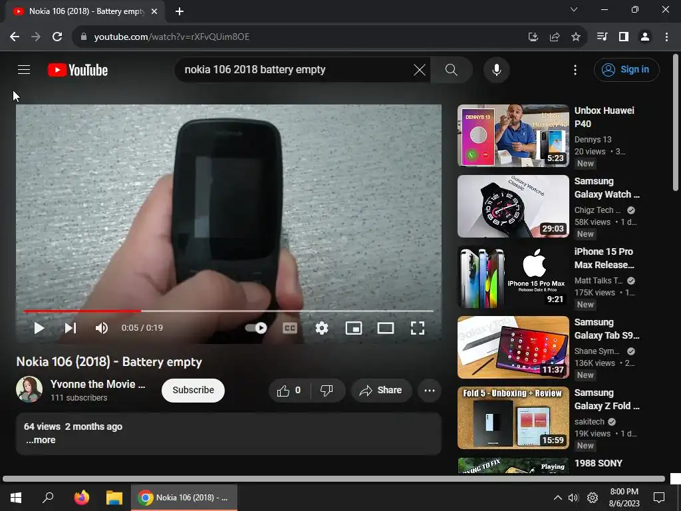This screenshot has width=681, height=511.
Task: Select the Nokia 106 (2018) browser tab
Action: [x=85, y=11]
